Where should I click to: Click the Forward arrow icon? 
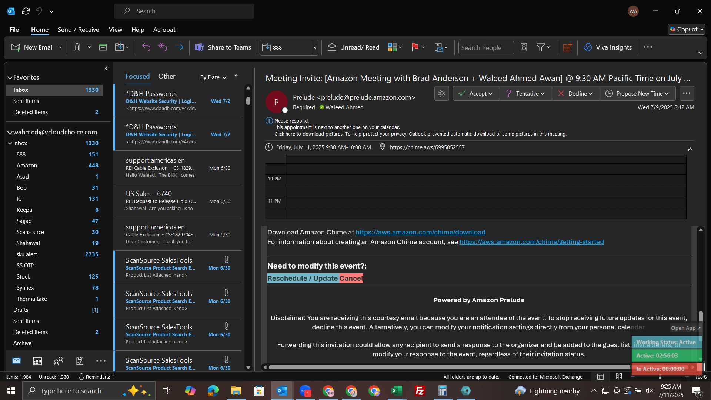point(179,47)
